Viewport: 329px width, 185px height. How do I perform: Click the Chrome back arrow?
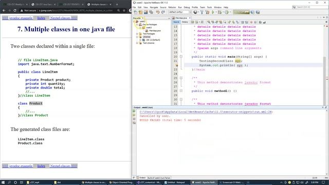pos(4,10)
